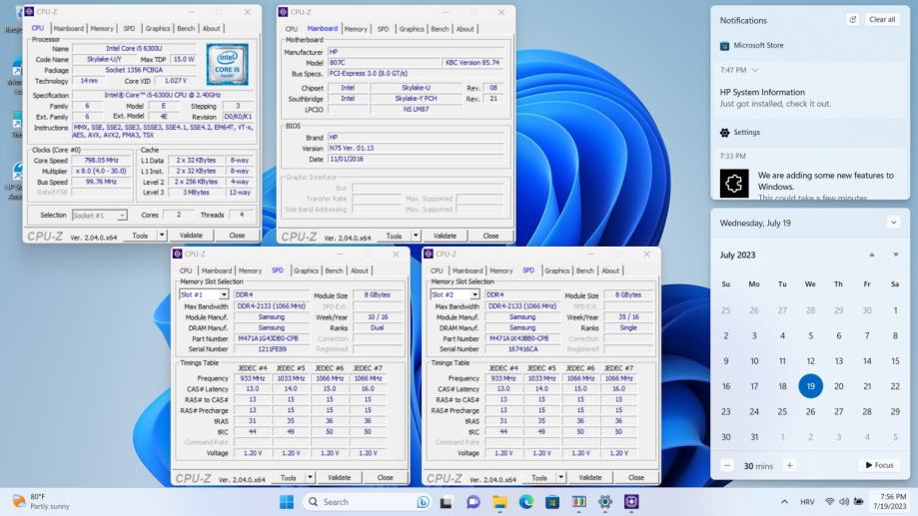The image size is (918, 516).
Task: Open the Memory tab in Mainboard window
Action: point(356,29)
